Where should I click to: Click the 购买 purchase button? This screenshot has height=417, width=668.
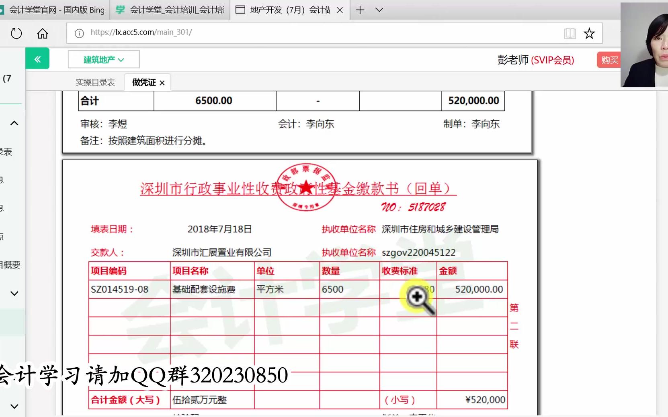(609, 59)
